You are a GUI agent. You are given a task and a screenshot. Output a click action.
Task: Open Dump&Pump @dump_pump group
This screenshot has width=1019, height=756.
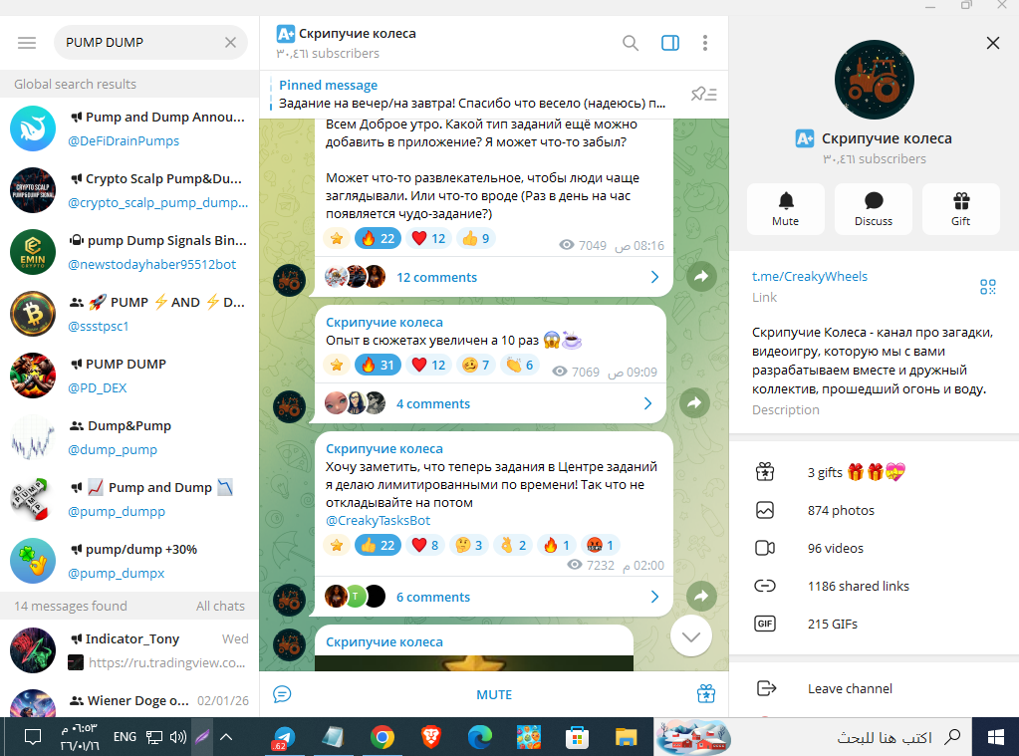129,437
